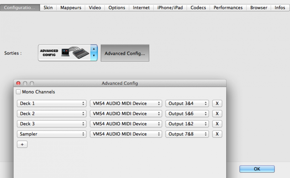
Task: Confirm settings with the OK button
Action: coord(257,169)
